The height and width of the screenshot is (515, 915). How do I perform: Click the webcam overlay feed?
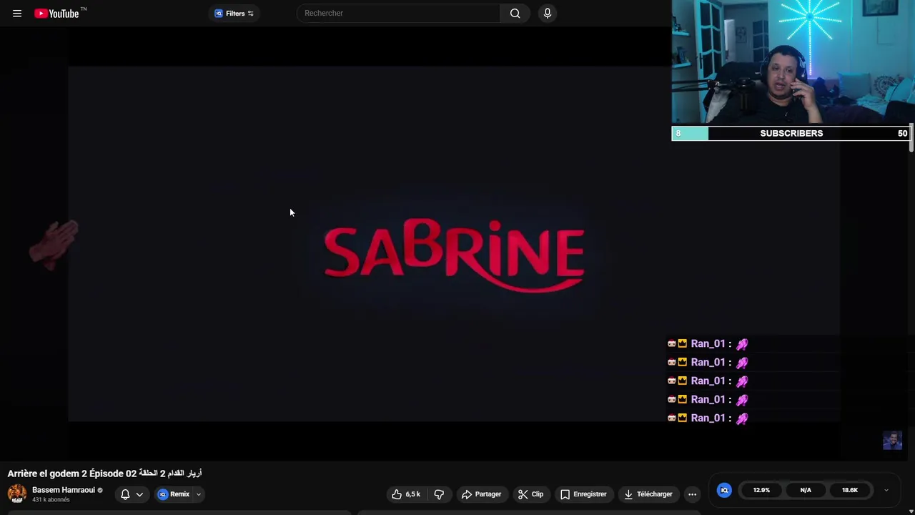793,63
